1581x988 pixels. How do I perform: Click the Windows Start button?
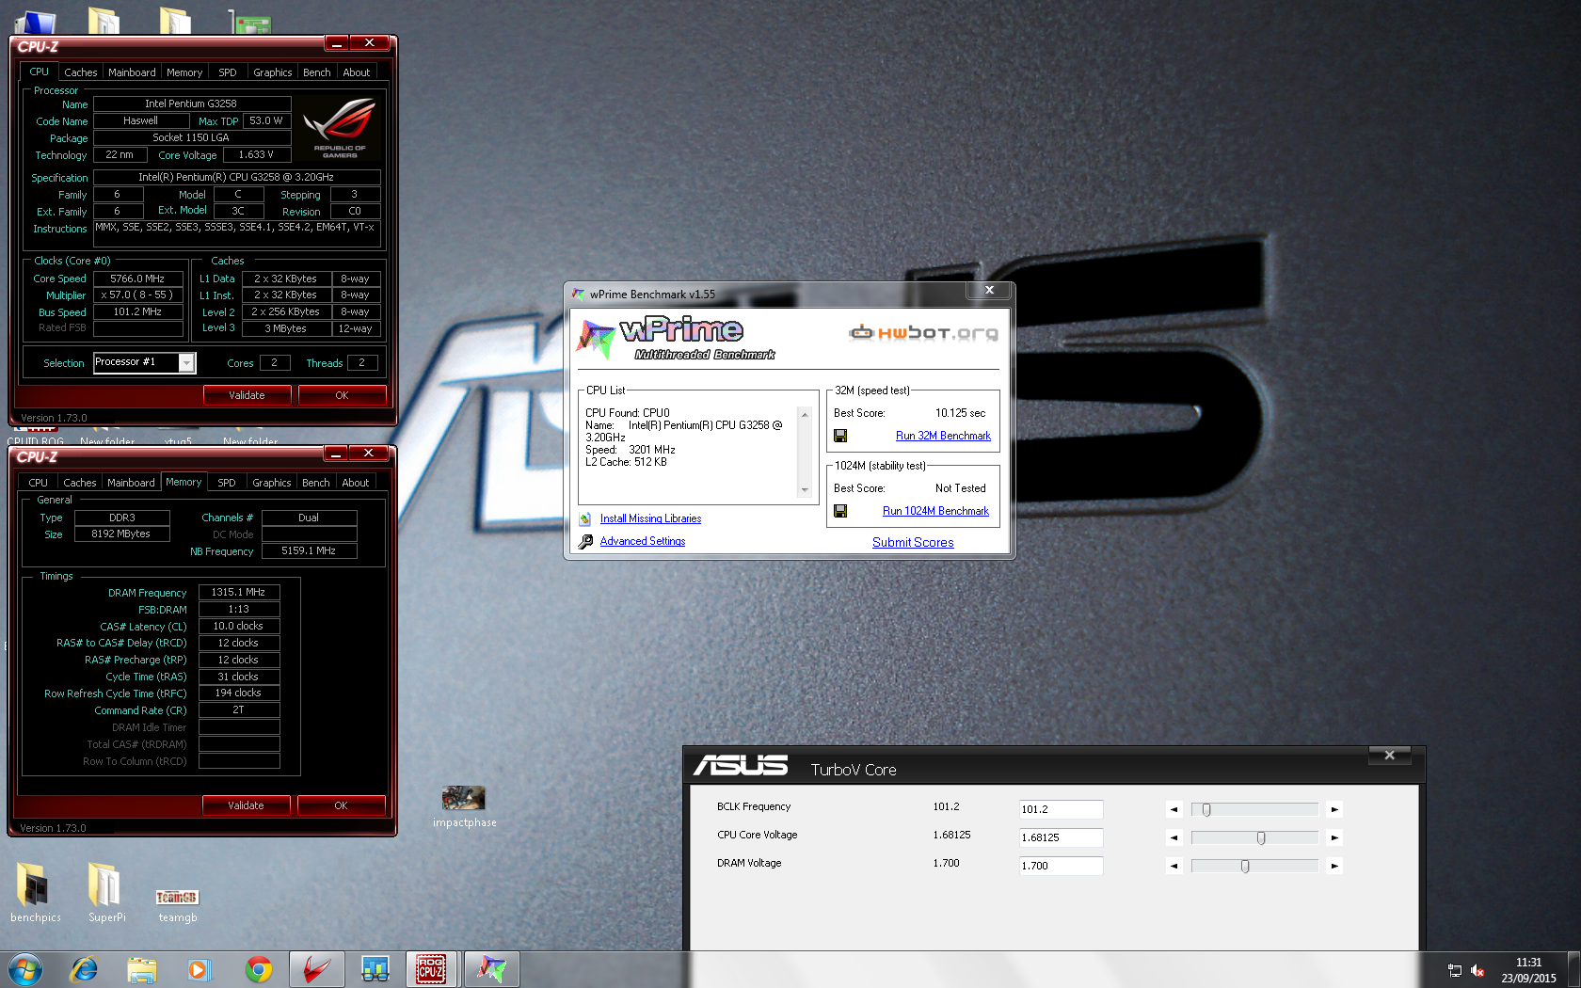click(25, 969)
